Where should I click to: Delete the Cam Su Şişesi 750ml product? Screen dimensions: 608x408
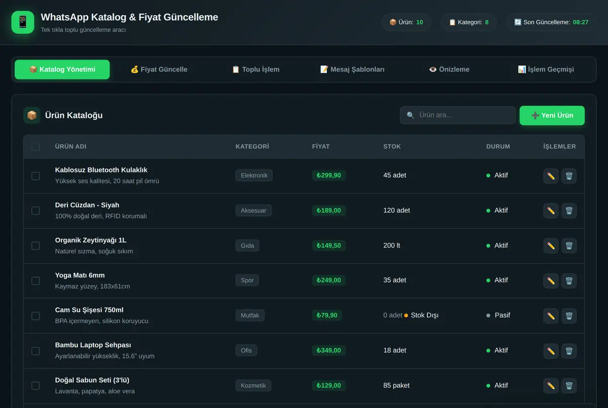click(569, 316)
